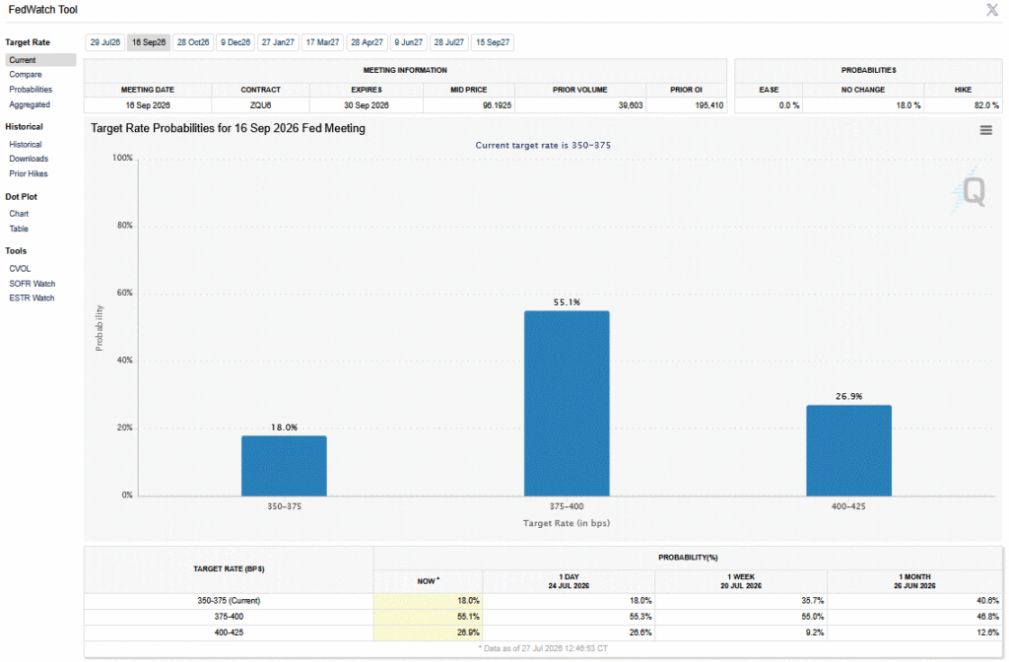Click the 375-400 table row label
Screen dimensions: 1009x662
(x=229, y=617)
